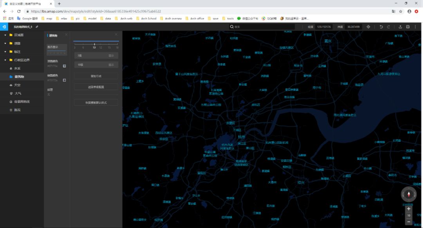Viewport: 423px width, 228px height.
Task: Collapse the 行政区边界 folder arrow
Action: point(5,60)
